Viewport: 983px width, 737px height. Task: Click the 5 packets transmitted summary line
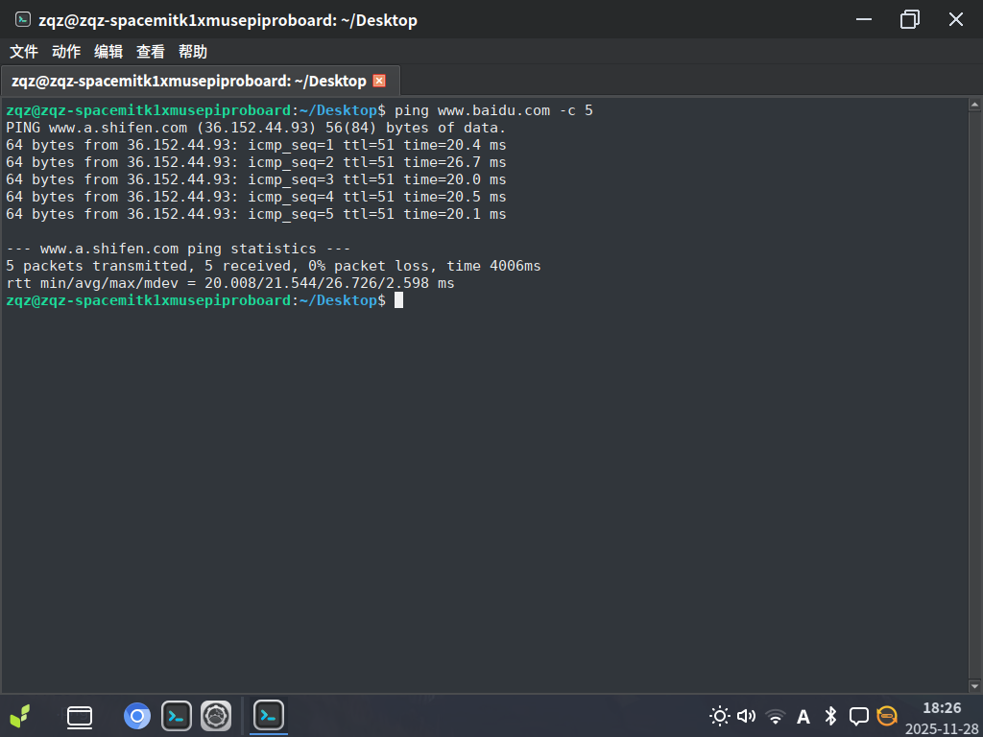274,266
